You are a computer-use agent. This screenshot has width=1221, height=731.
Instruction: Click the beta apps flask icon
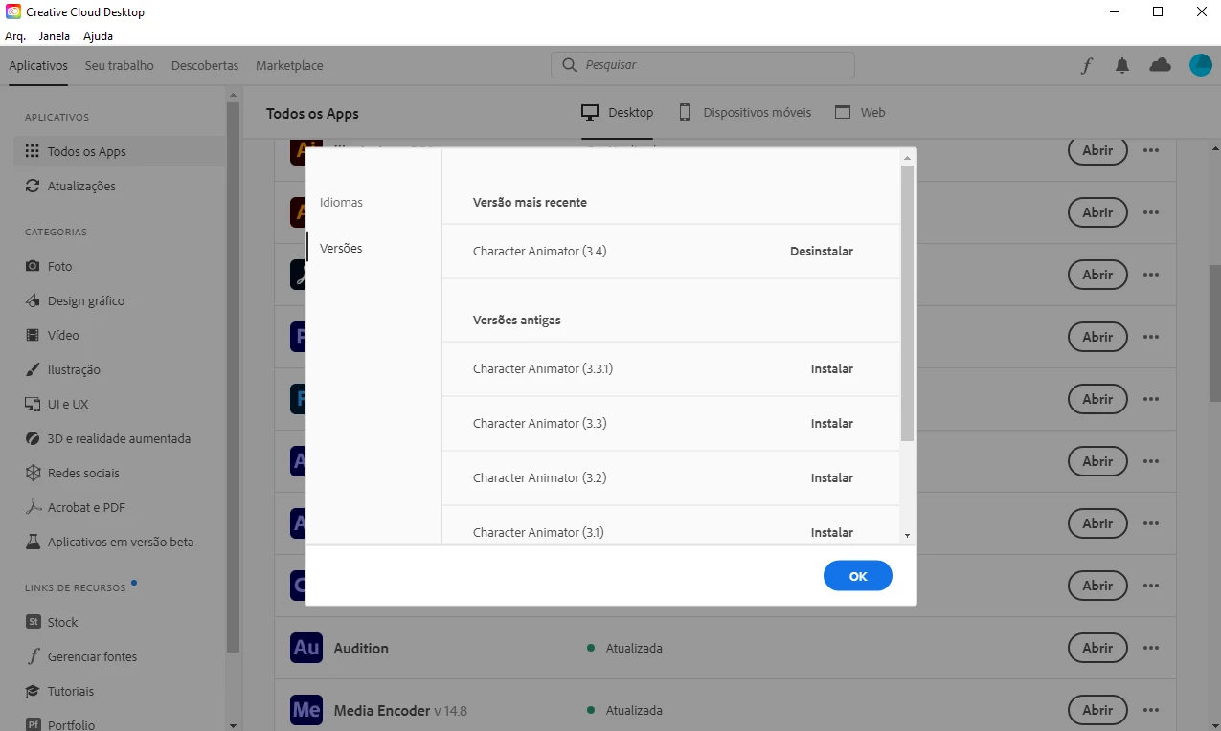[33, 542]
